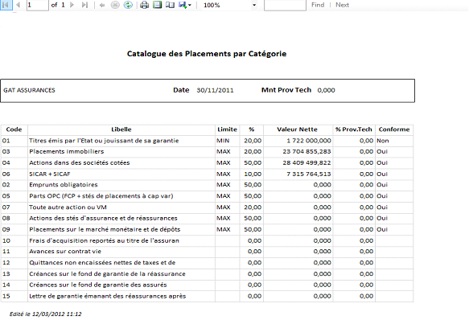Click value 23 704 855,283
Screen dimensions: 469x320
tap(306, 152)
